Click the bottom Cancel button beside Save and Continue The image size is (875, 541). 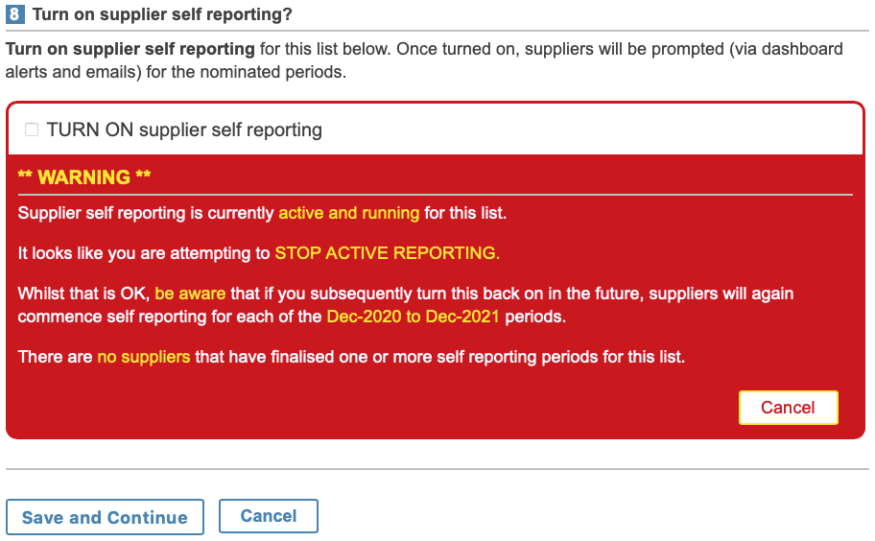269,516
